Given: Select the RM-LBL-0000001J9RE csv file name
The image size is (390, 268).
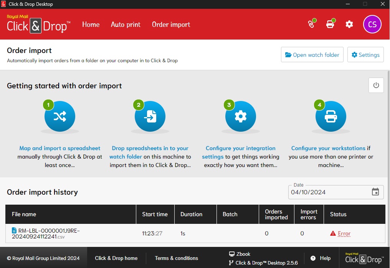Looking at the screenshot, I should pos(46,233).
